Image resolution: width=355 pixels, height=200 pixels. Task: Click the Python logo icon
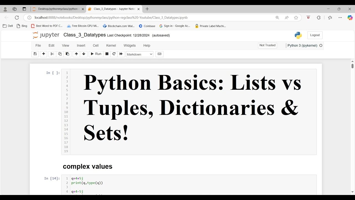(298, 35)
